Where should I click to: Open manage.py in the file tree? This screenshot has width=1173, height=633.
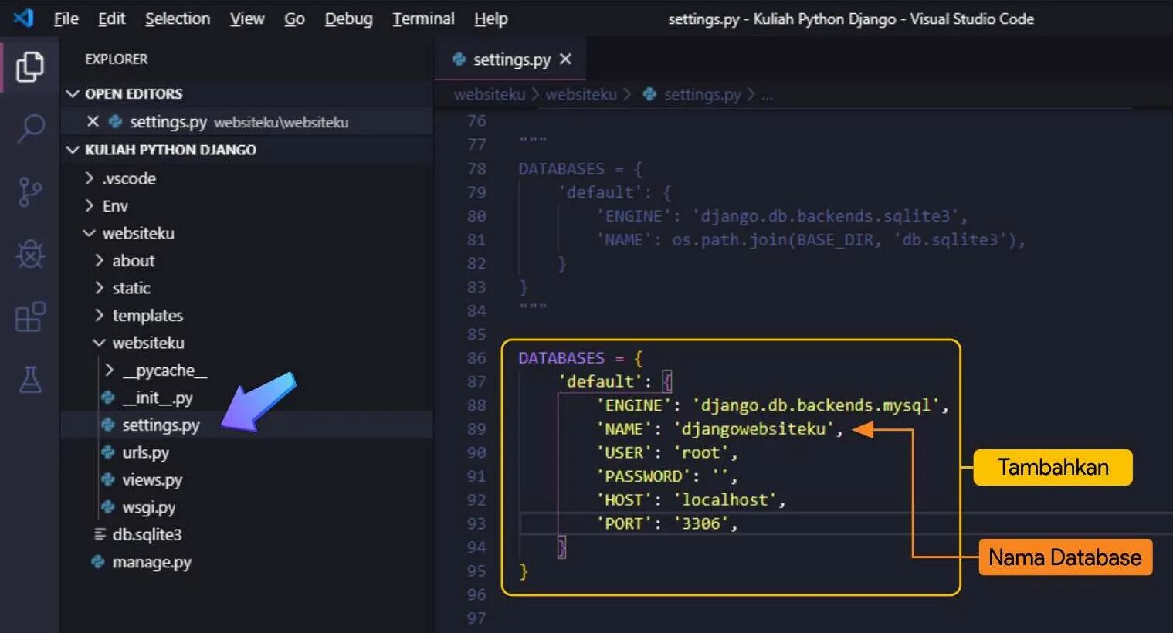(151, 562)
